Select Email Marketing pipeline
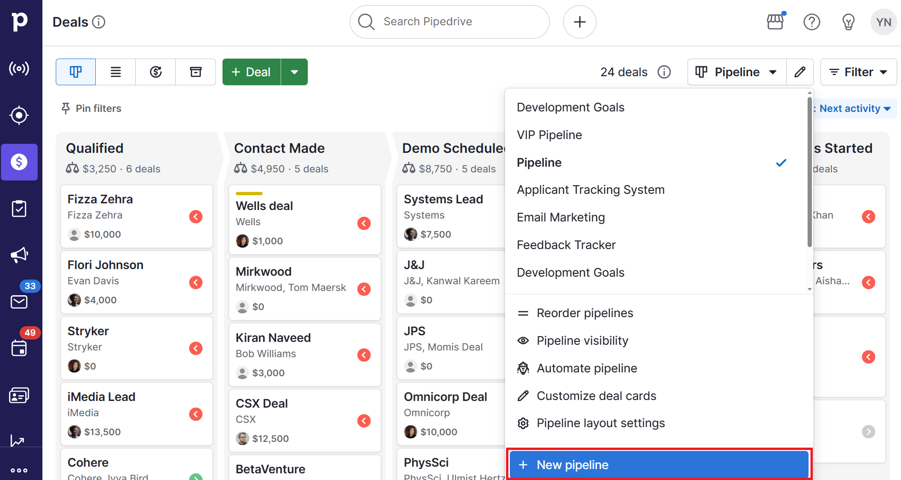901x480 pixels. (655, 218)
